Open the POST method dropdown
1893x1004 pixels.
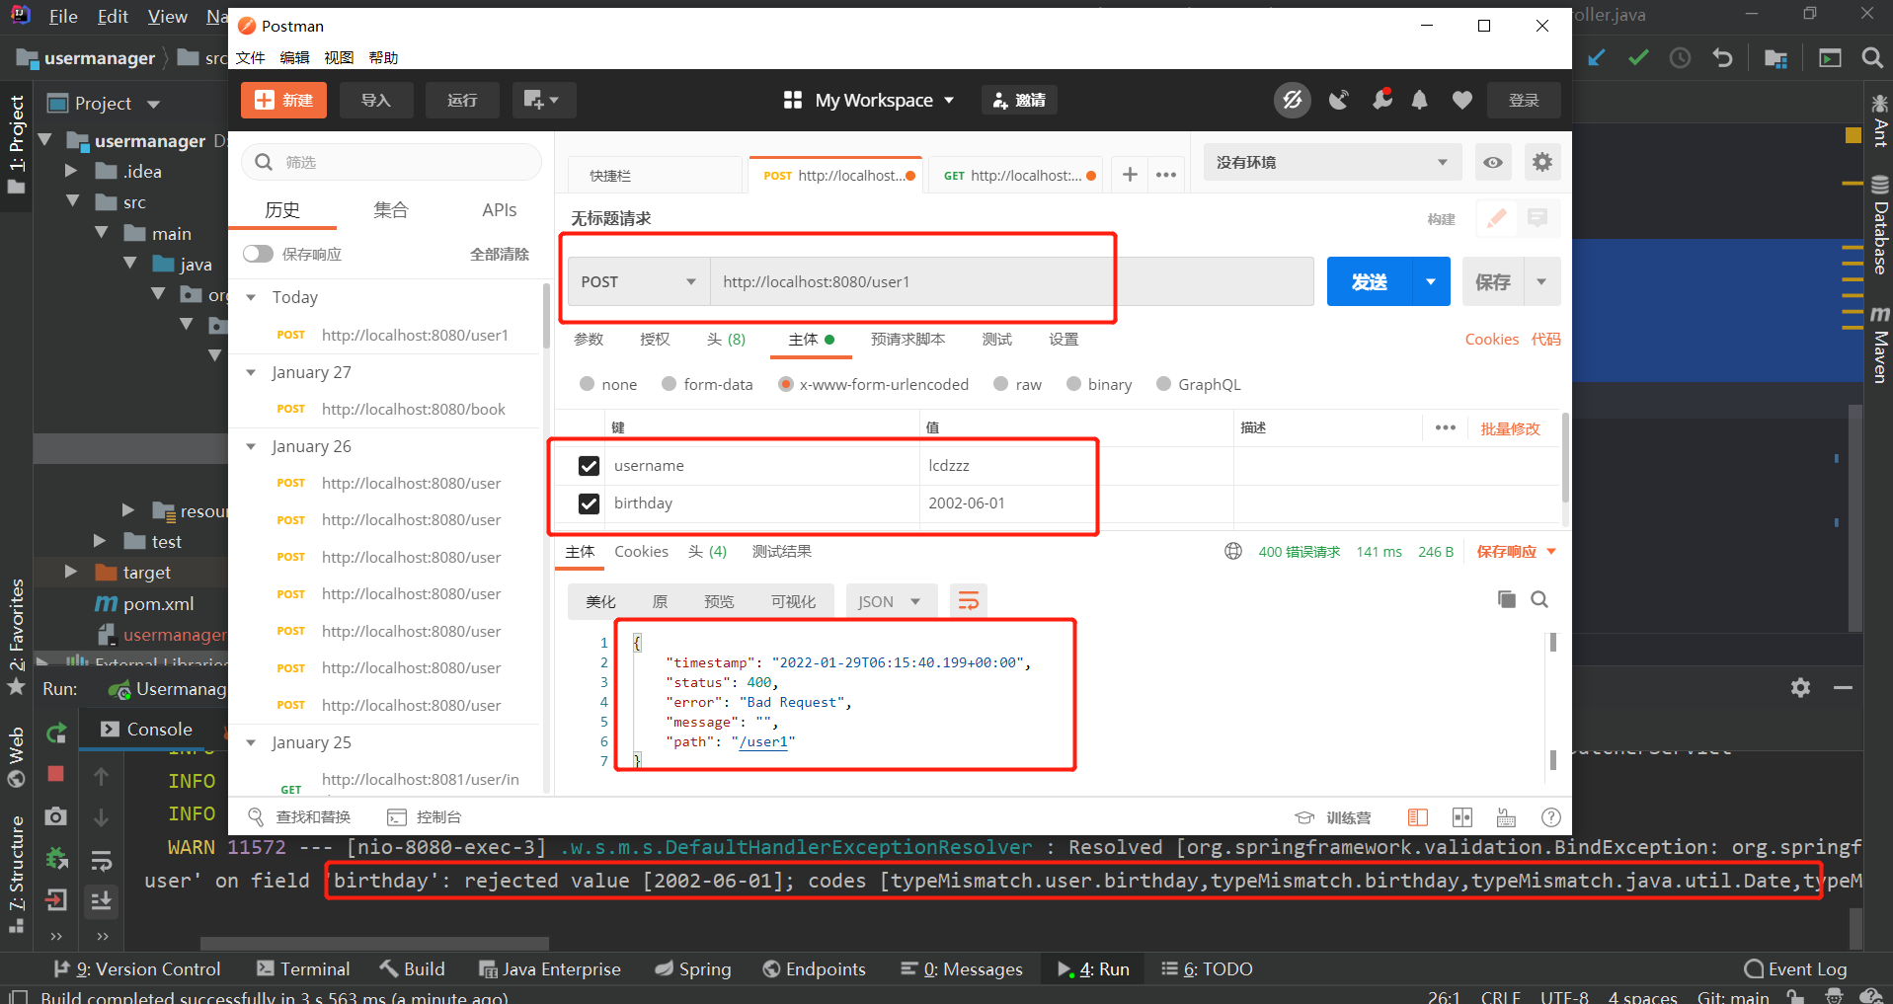point(638,281)
